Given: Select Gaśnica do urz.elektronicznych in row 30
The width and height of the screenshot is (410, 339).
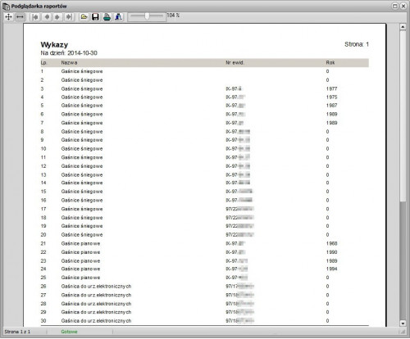Looking at the screenshot, I should [96, 321].
